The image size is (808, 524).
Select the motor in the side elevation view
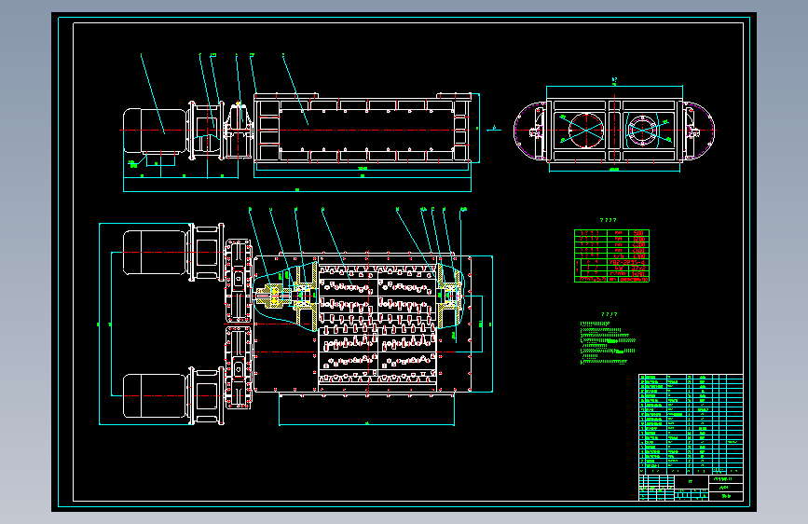click(x=155, y=131)
